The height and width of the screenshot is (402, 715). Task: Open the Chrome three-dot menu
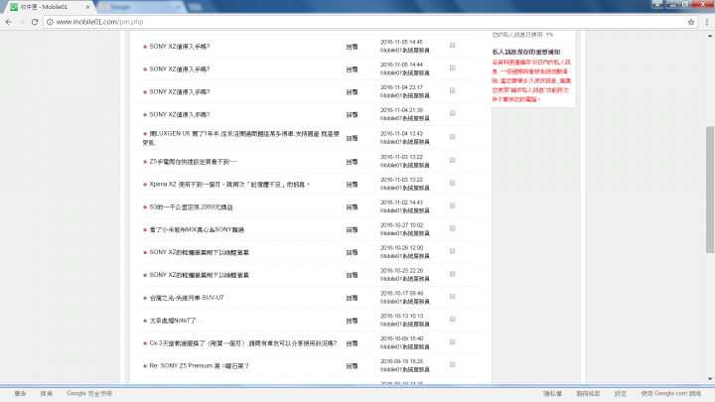click(707, 22)
